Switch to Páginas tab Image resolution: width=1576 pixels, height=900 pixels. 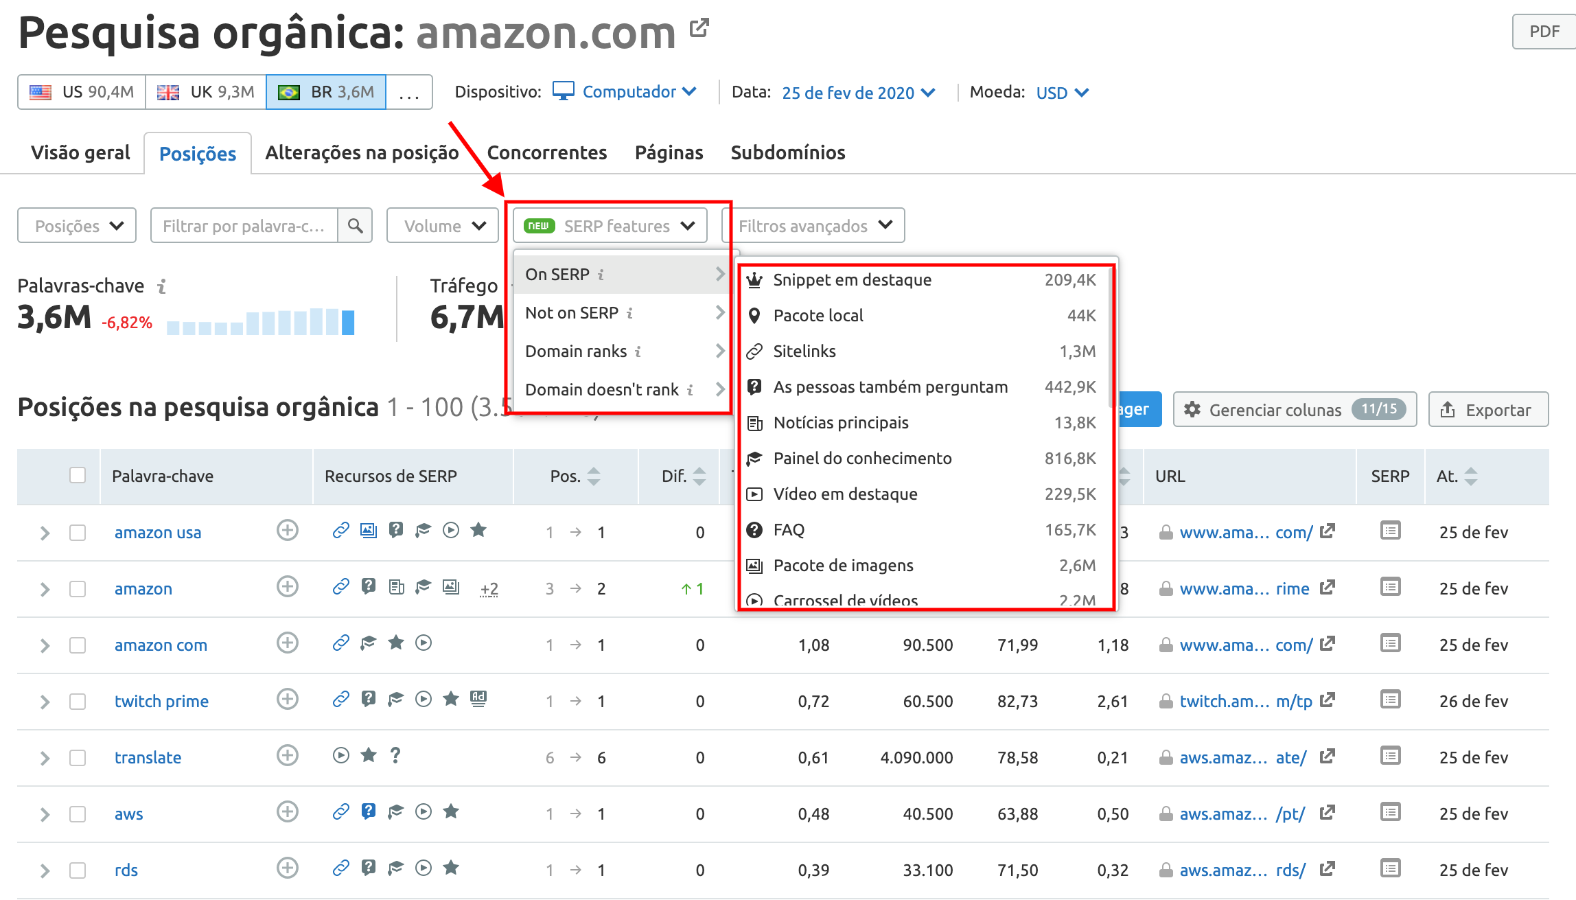pyautogui.click(x=669, y=152)
